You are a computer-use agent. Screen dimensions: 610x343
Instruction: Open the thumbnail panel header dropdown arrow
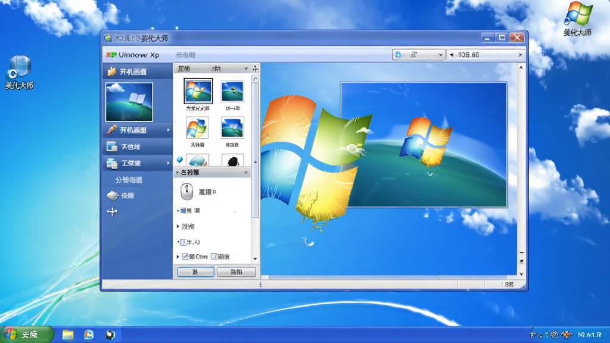coord(246,68)
